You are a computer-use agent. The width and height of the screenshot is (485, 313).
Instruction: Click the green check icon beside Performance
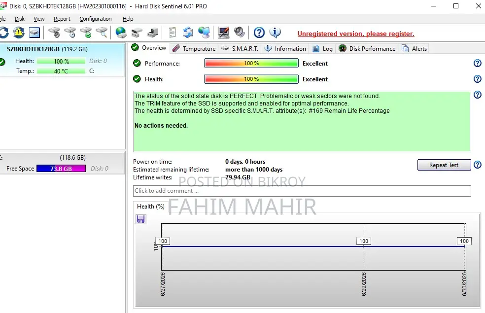[x=137, y=63]
